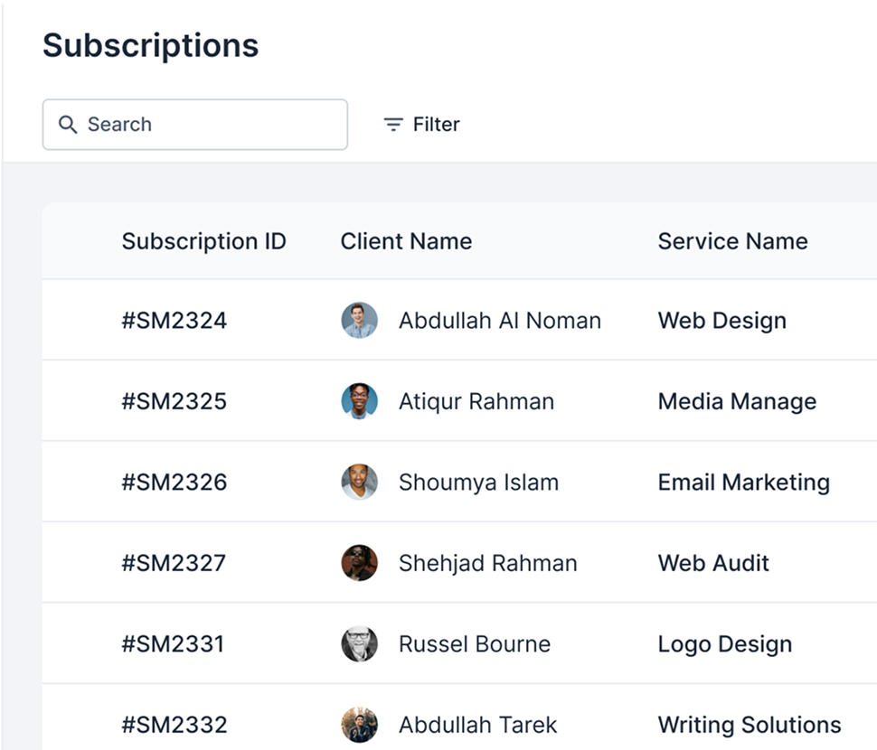This screenshot has width=877, height=750.
Task: Open Abdullah Al Noman's avatar
Action: click(360, 320)
